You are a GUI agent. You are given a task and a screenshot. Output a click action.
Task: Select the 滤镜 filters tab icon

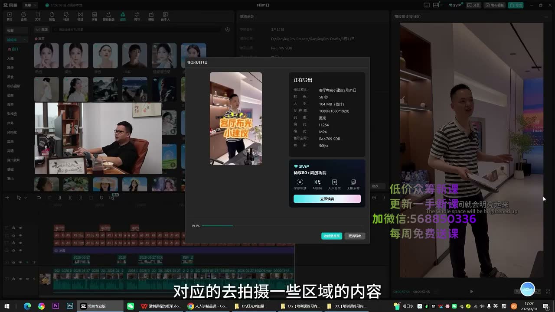coord(123,16)
